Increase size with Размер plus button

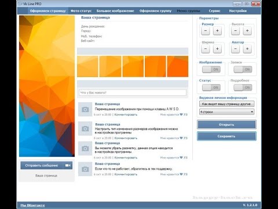pos(217,31)
